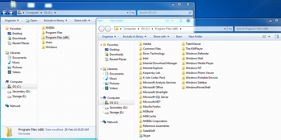Click Forward arrow in the back window
Screen dimensions: 281x140
point(10,12)
